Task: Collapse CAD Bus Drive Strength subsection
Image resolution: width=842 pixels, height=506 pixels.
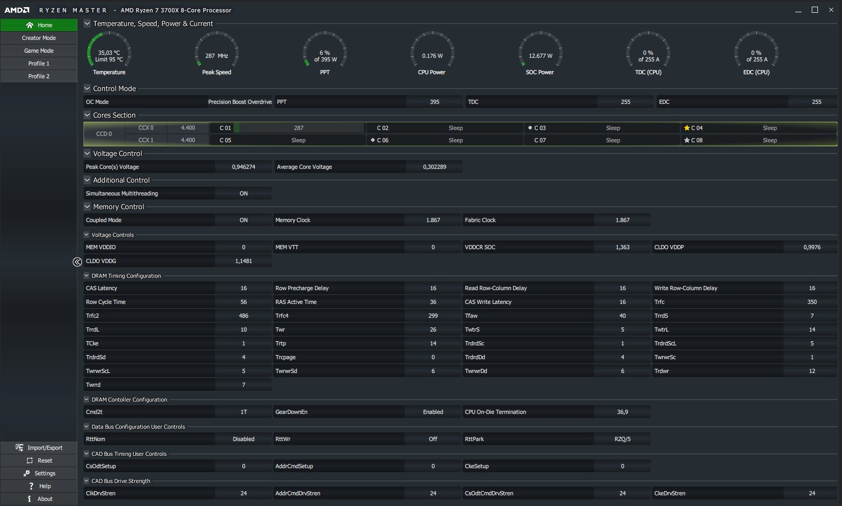Action: (x=87, y=481)
